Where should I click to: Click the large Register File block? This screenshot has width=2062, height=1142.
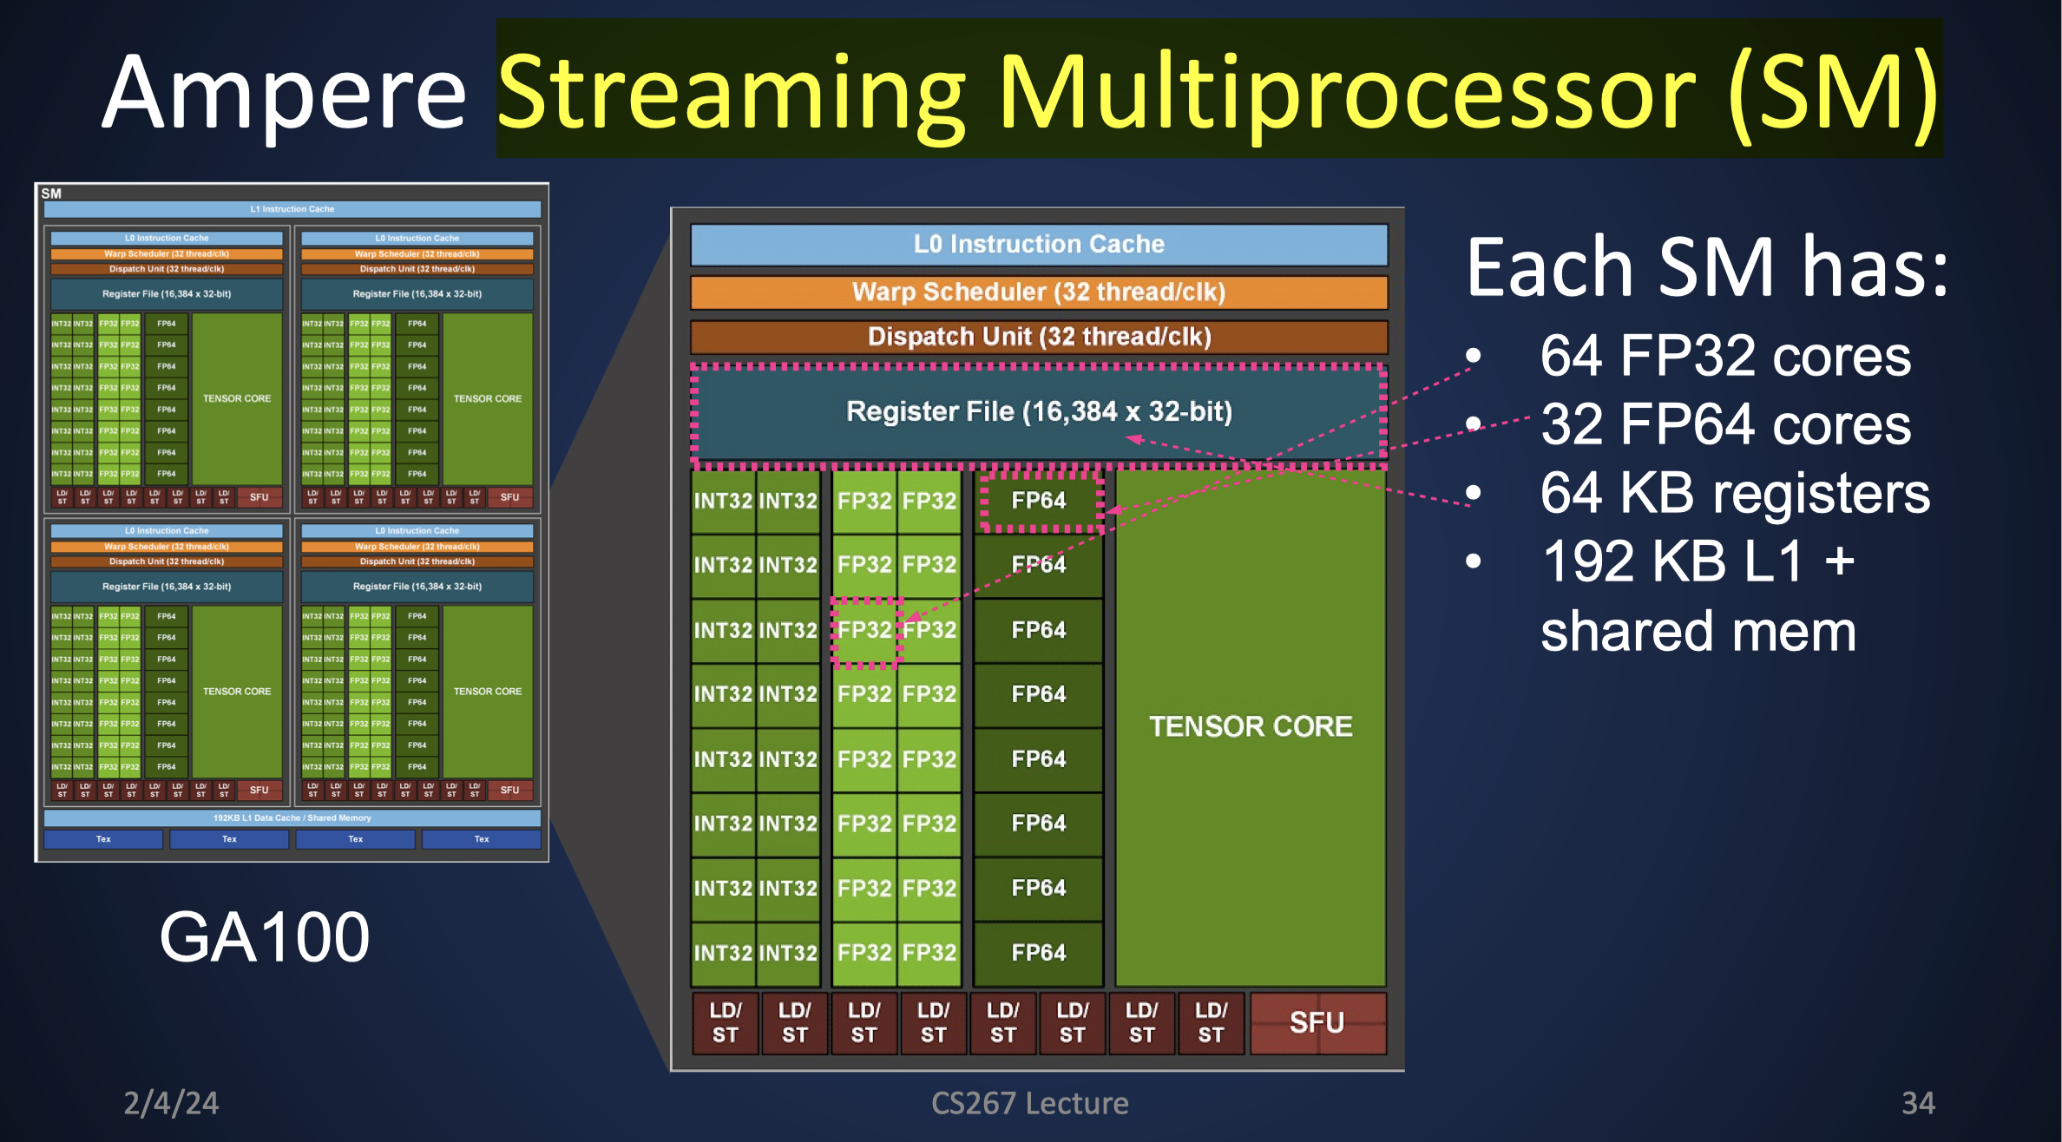pos(1039,411)
